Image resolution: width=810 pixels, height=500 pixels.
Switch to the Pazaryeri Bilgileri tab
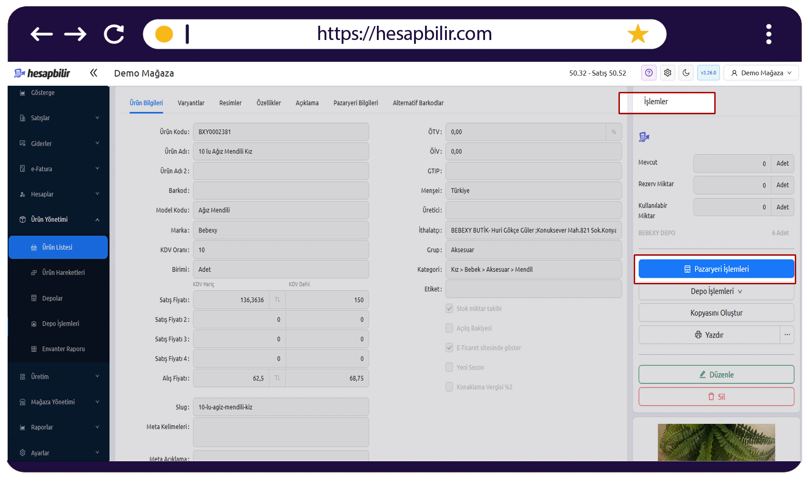[x=356, y=103]
